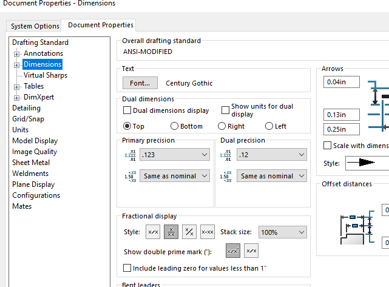Check Show units for dual display
The image size is (389, 287).
(226, 110)
